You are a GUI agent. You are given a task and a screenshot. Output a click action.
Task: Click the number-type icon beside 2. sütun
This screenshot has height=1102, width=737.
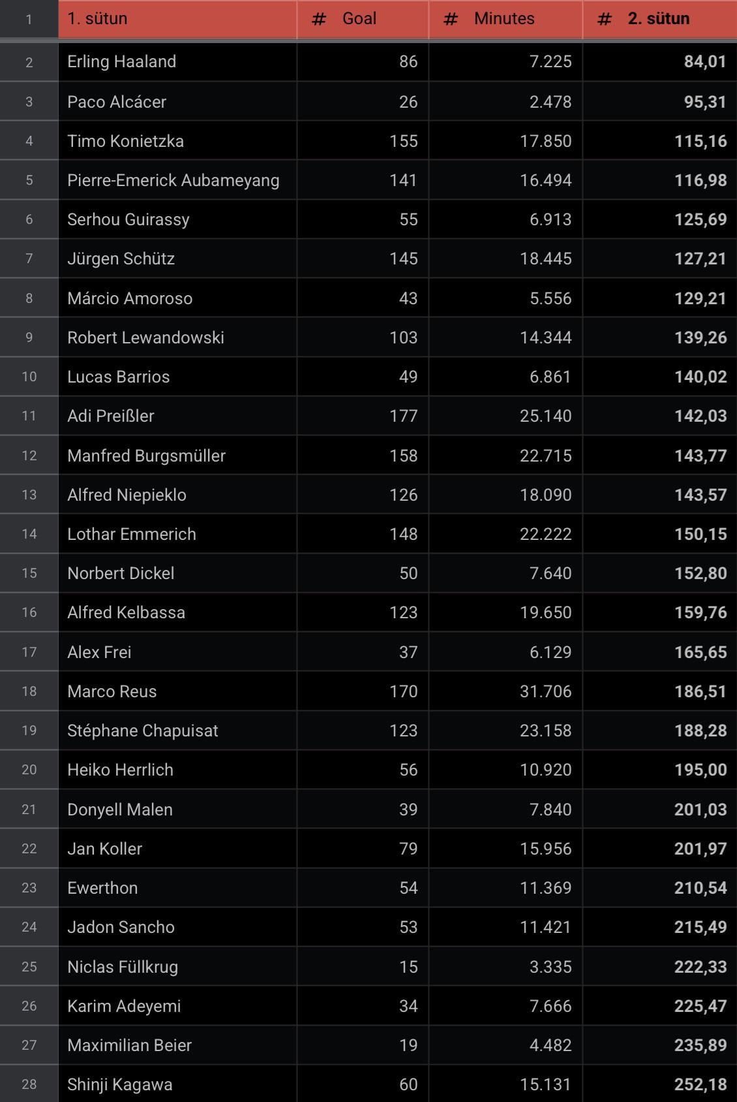coord(605,19)
